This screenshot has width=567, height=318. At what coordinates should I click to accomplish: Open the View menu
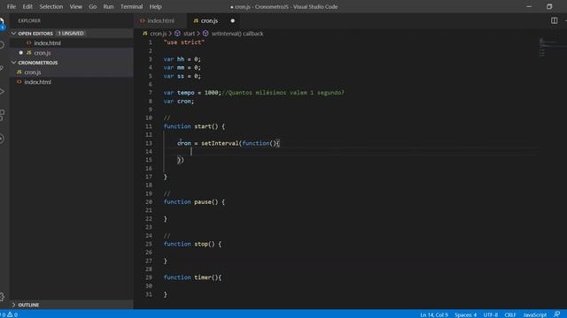[75, 6]
